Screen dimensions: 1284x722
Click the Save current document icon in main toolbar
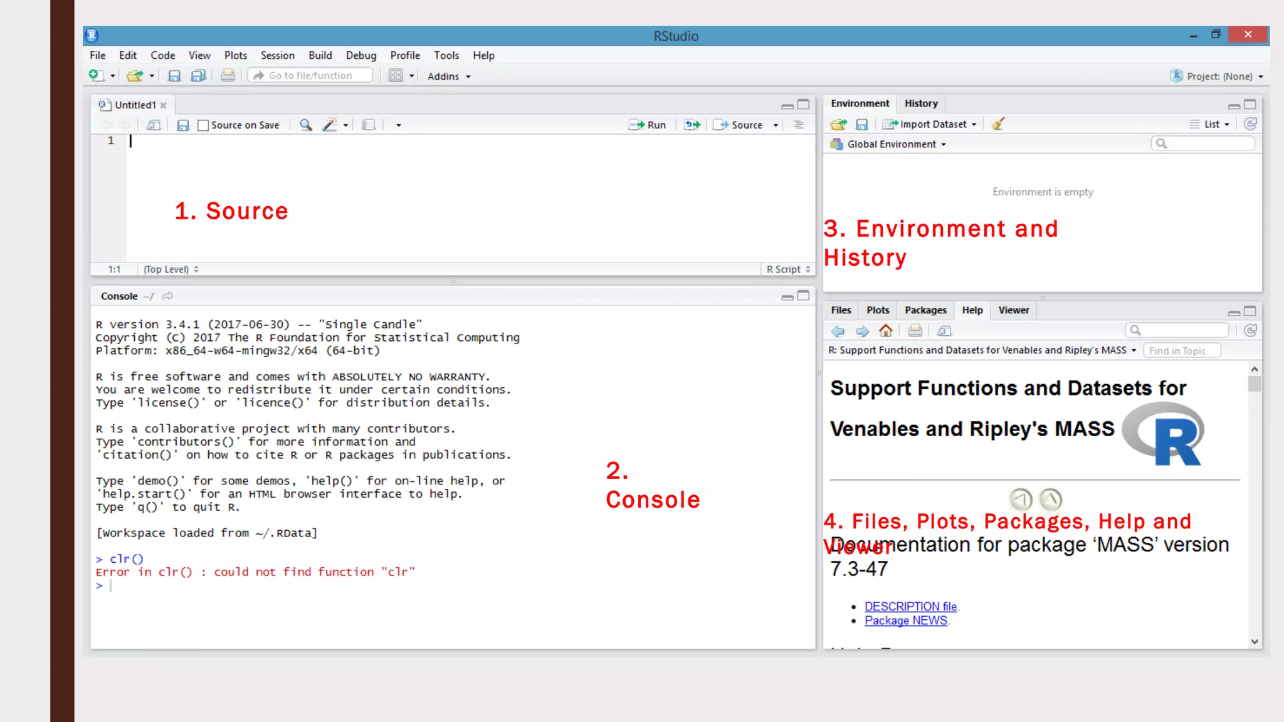174,76
